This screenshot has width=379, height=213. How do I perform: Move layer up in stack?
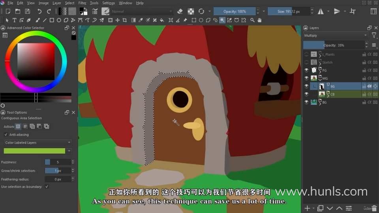pos(339,208)
